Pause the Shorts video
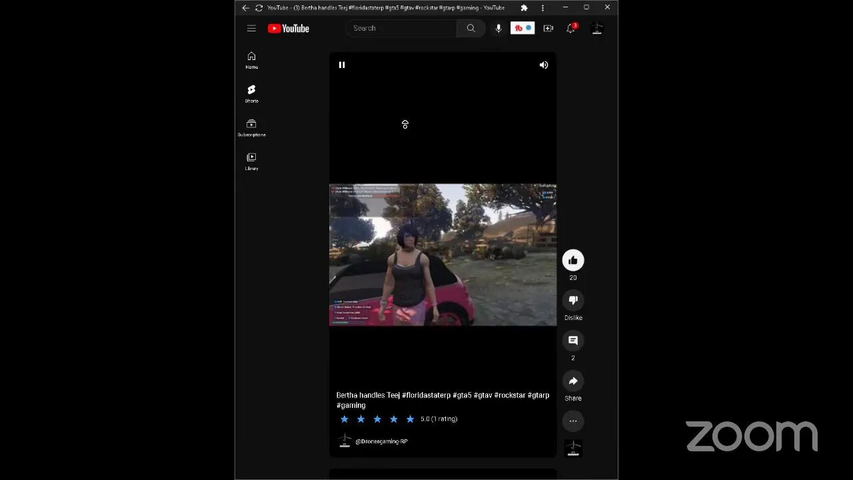The width and height of the screenshot is (853, 480). click(x=342, y=65)
